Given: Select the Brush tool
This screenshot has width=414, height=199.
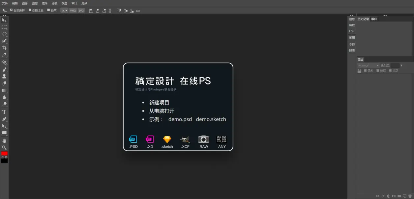Looking at the screenshot, I should 4,70.
